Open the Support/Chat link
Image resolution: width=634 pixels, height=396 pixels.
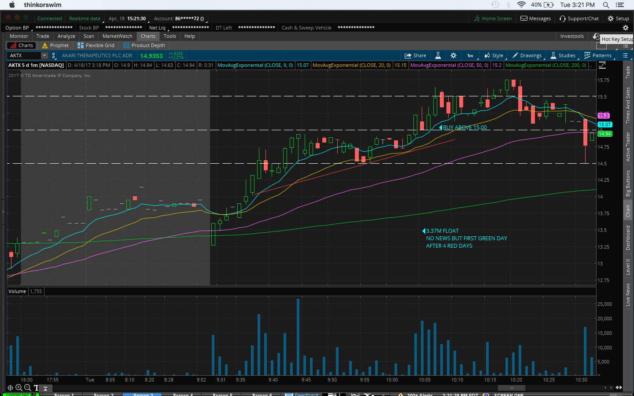tap(579, 18)
